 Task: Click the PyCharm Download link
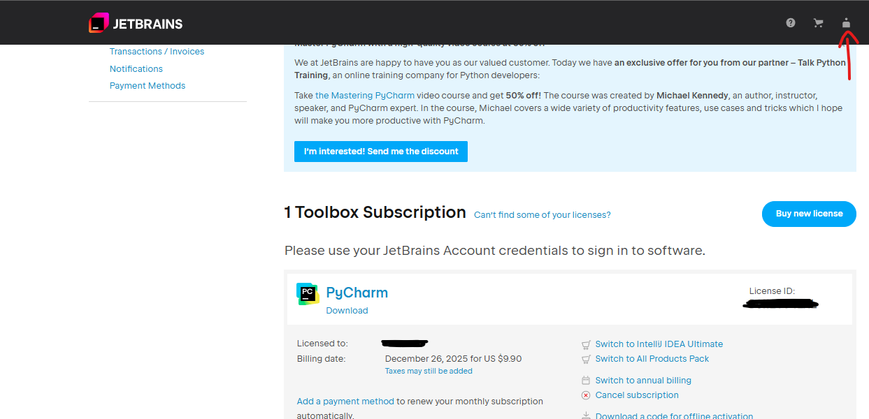(x=347, y=311)
